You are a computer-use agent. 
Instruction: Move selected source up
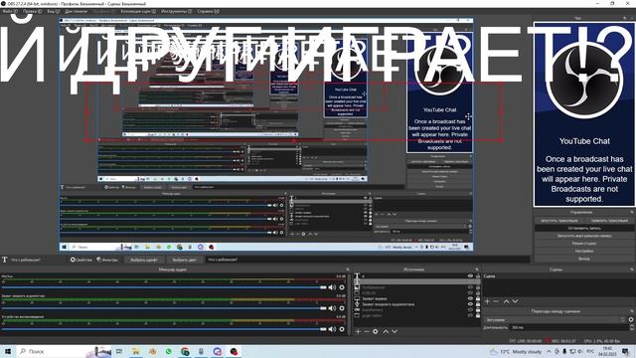386,331
